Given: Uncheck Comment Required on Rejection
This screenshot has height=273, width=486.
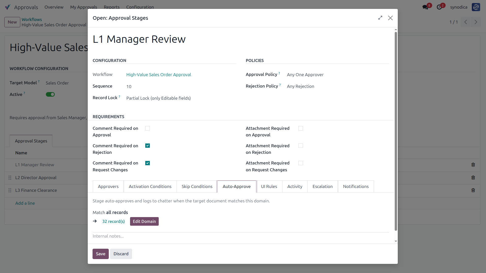Looking at the screenshot, I should [x=148, y=146].
